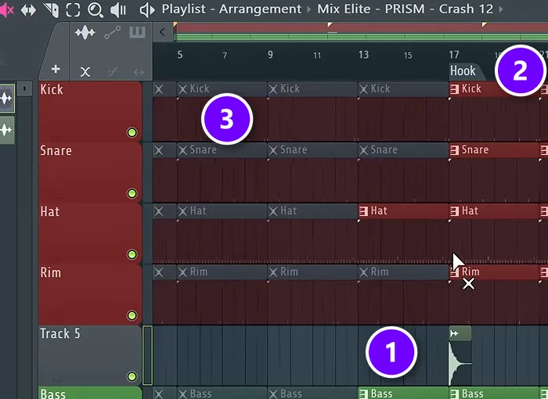Click bar 9 on the timeline ruler
The width and height of the screenshot is (548, 399).
tap(270, 55)
